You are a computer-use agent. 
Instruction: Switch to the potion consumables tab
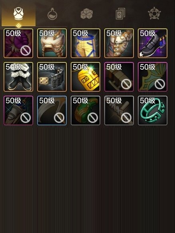52,14
